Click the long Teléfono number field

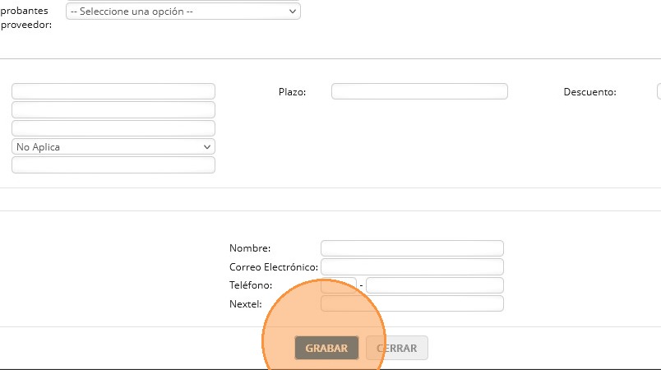(434, 285)
